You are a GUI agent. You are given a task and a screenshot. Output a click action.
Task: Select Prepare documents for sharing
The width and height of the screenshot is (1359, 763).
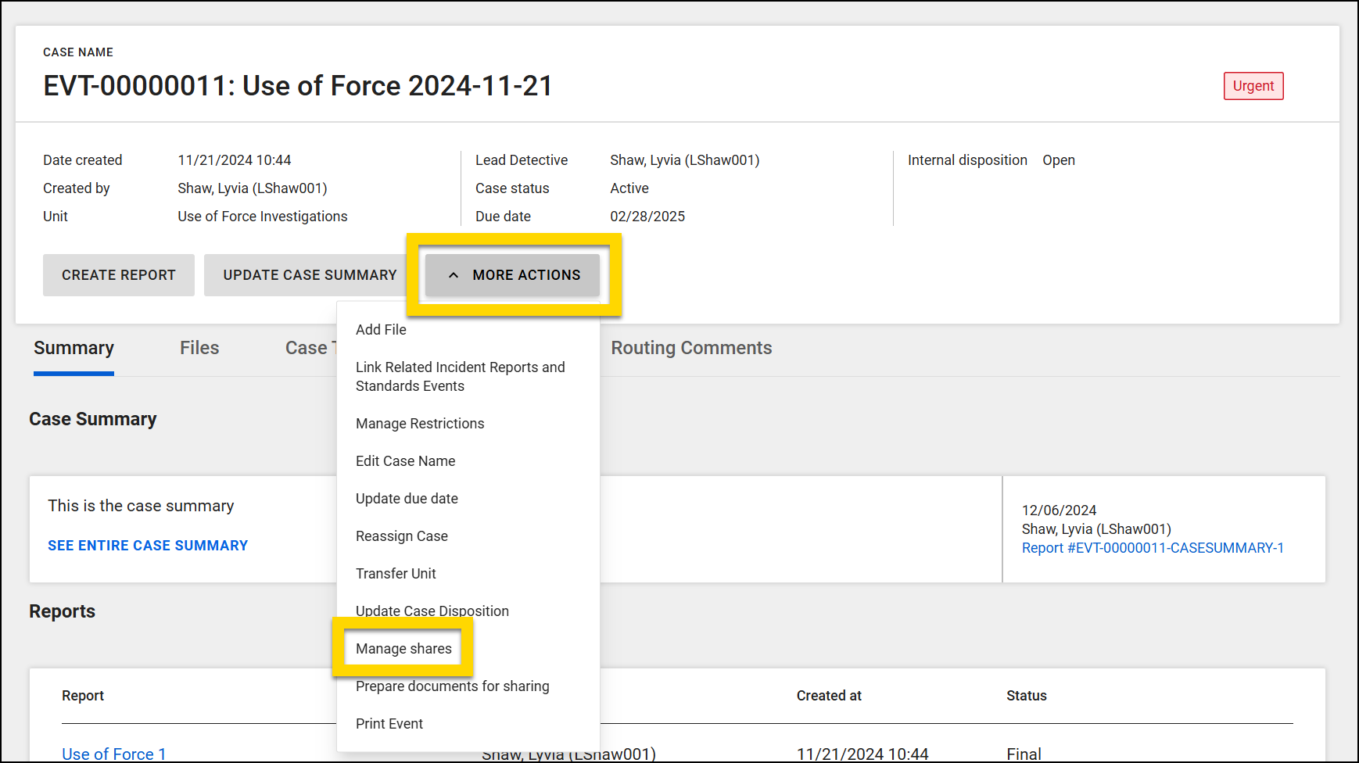(x=452, y=686)
